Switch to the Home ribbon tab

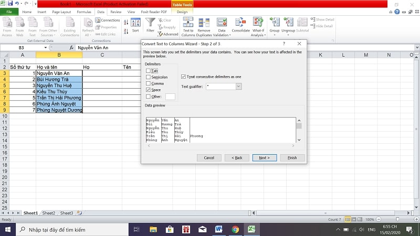click(x=27, y=12)
